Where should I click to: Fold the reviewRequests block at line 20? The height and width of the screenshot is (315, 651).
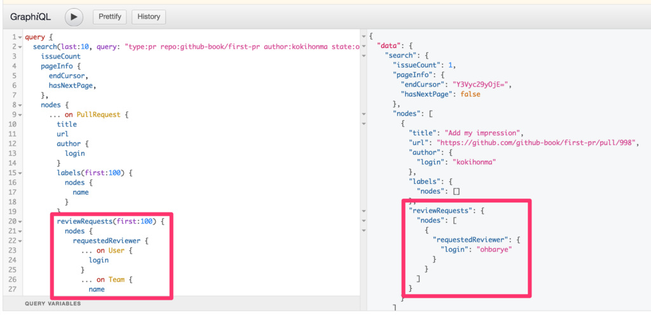click(x=20, y=221)
